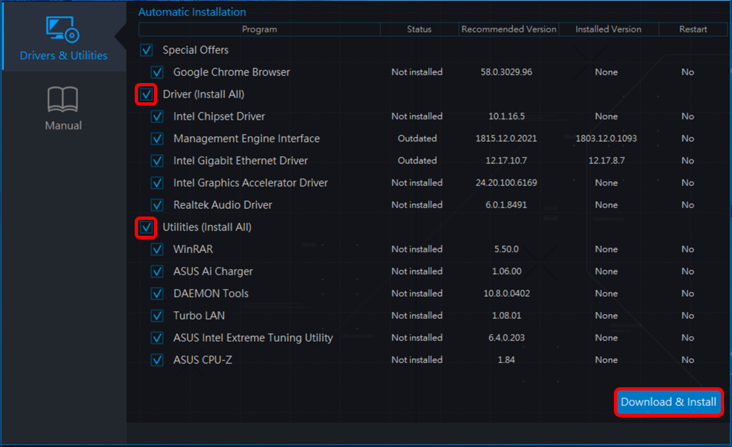Click Not installed status for WinRAR
Viewport: 732px width, 447px height.
417,250
